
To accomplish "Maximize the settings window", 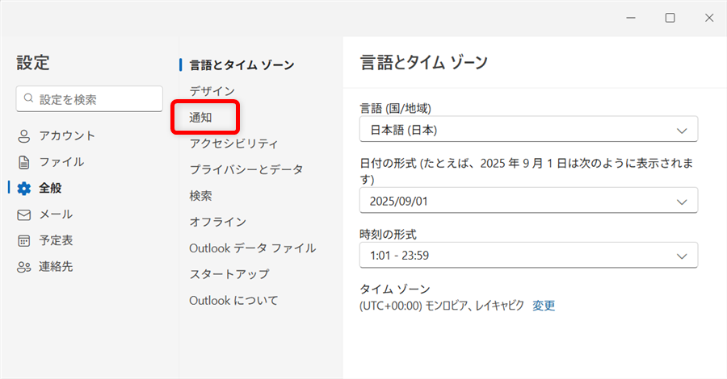I will (670, 18).
